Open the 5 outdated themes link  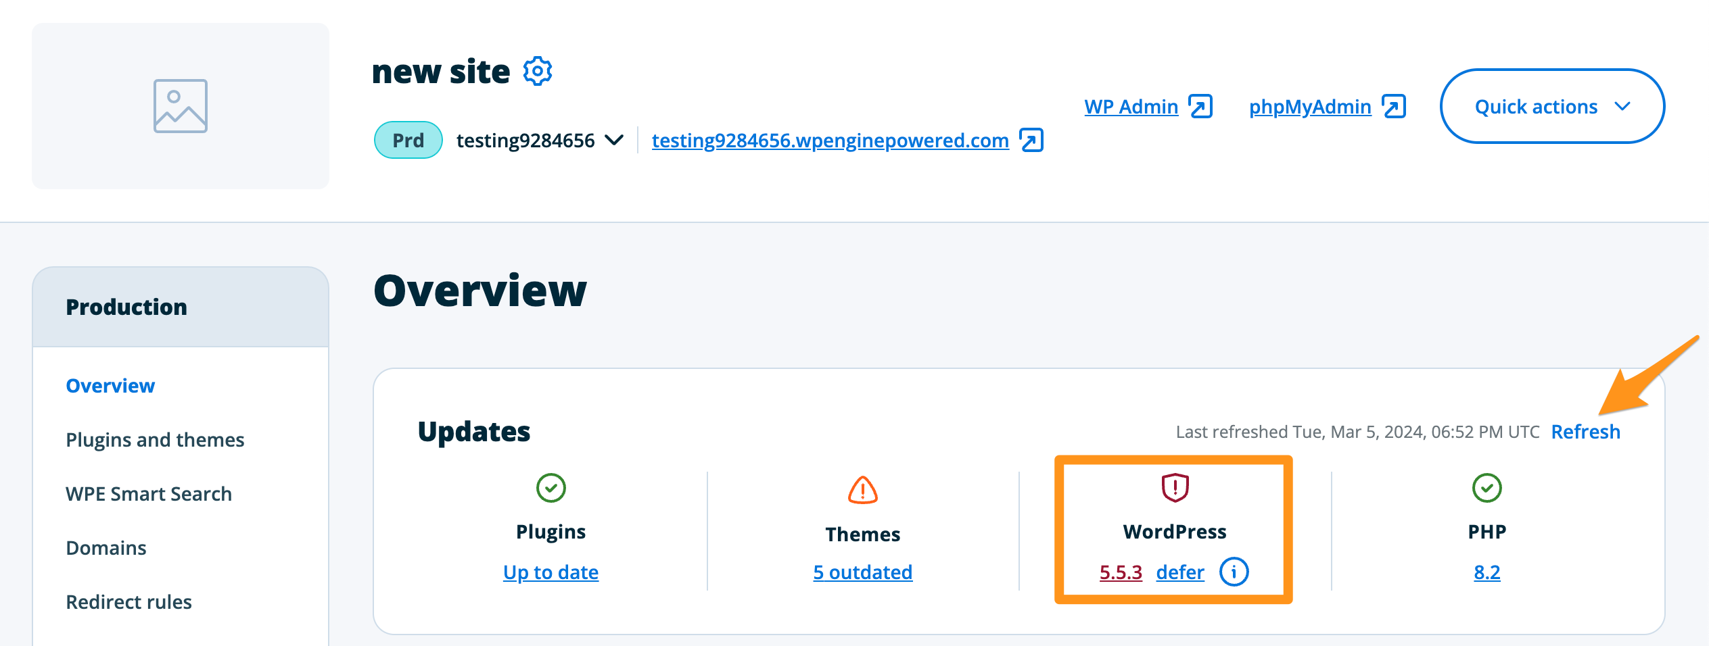coord(862,572)
